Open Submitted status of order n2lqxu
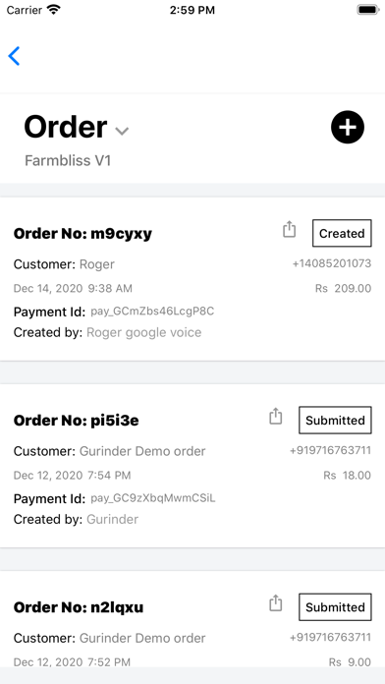 335,606
